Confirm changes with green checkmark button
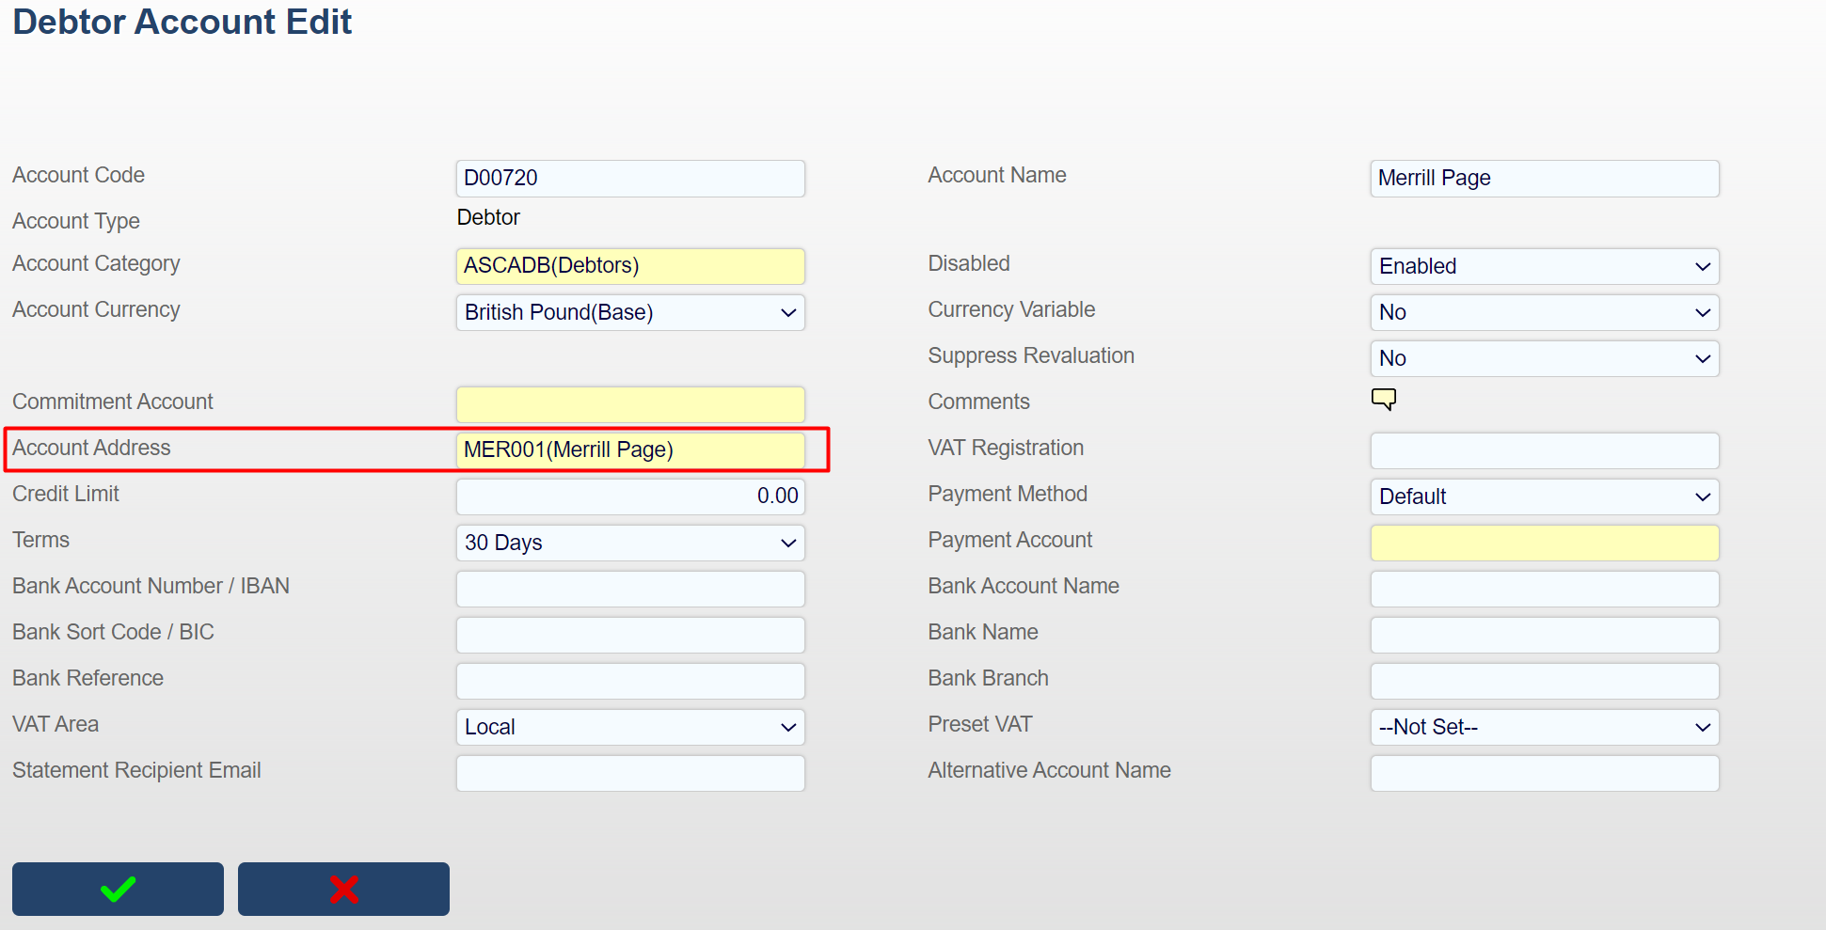 [x=118, y=889]
